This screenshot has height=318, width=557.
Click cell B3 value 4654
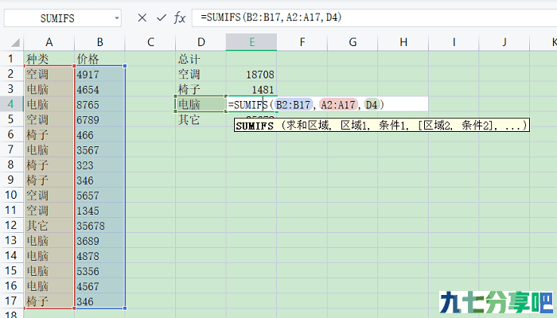click(x=99, y=89)
